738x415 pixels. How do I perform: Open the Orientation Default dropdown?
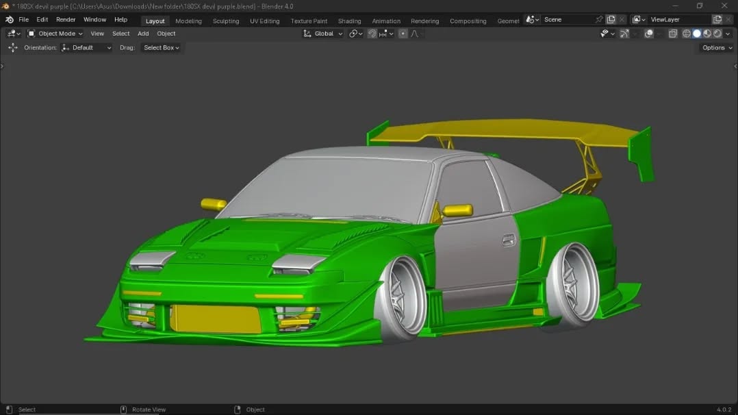(x=86, y=47)
